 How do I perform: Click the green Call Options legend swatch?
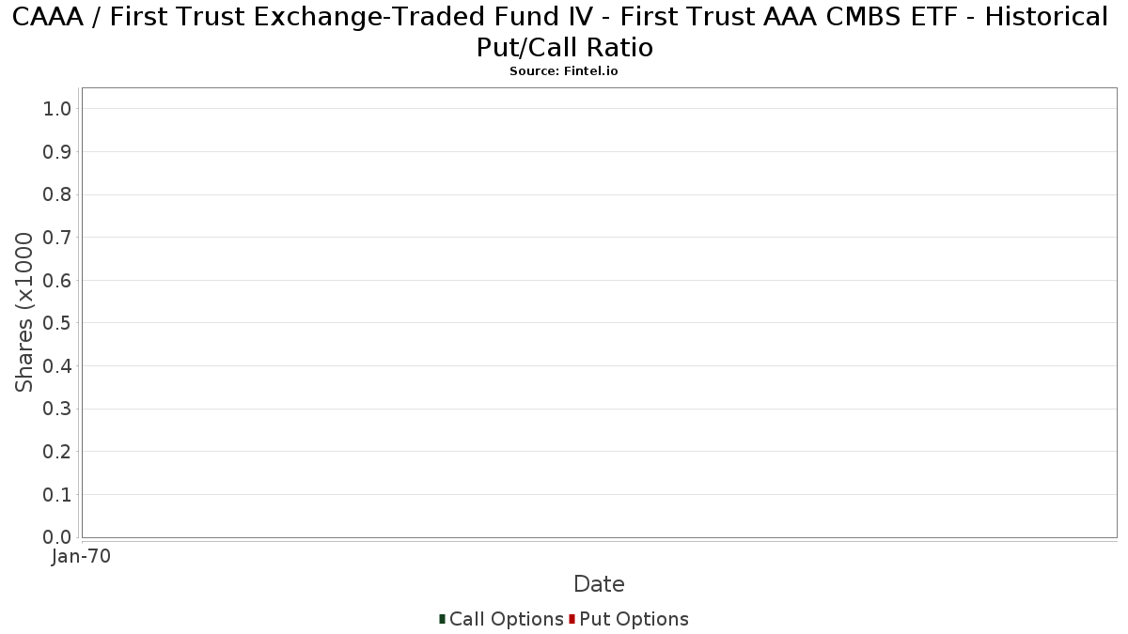pos(442,619)
